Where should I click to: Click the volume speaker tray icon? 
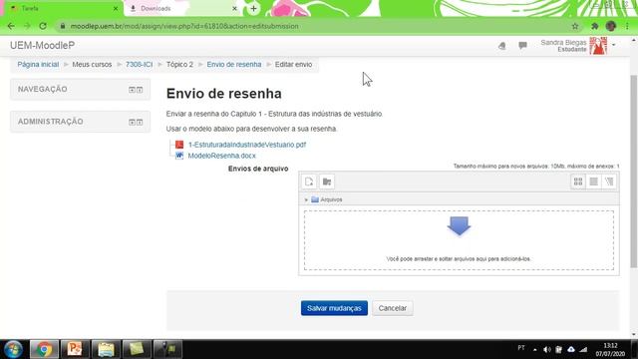[547, 349]
